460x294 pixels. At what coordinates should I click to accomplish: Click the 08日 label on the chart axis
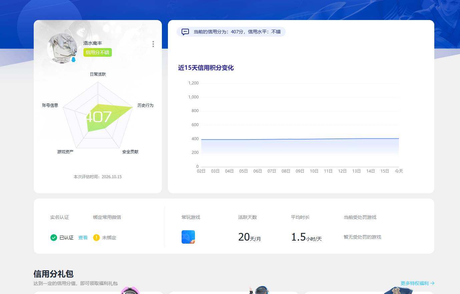(286, 171)
